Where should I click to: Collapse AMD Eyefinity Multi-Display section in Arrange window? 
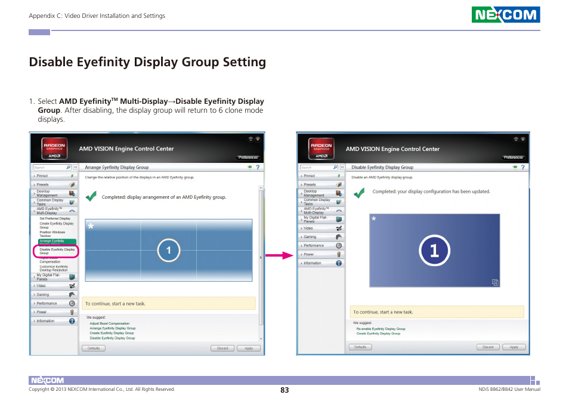34,211
